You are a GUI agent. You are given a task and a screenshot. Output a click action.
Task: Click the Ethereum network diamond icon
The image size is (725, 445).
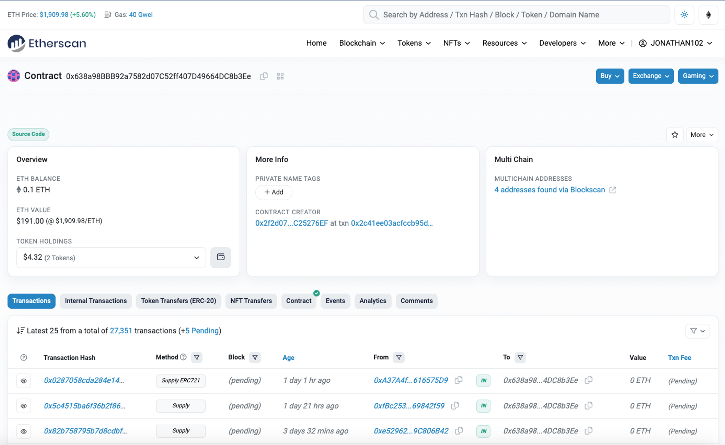pos(708,14)
